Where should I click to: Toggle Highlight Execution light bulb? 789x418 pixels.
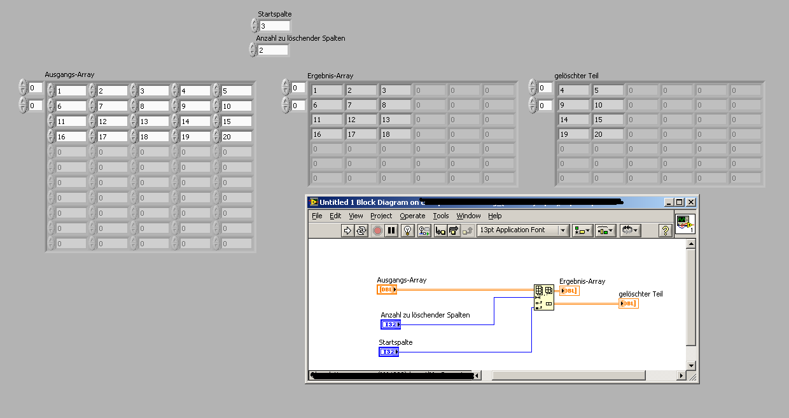pos(408,230)
